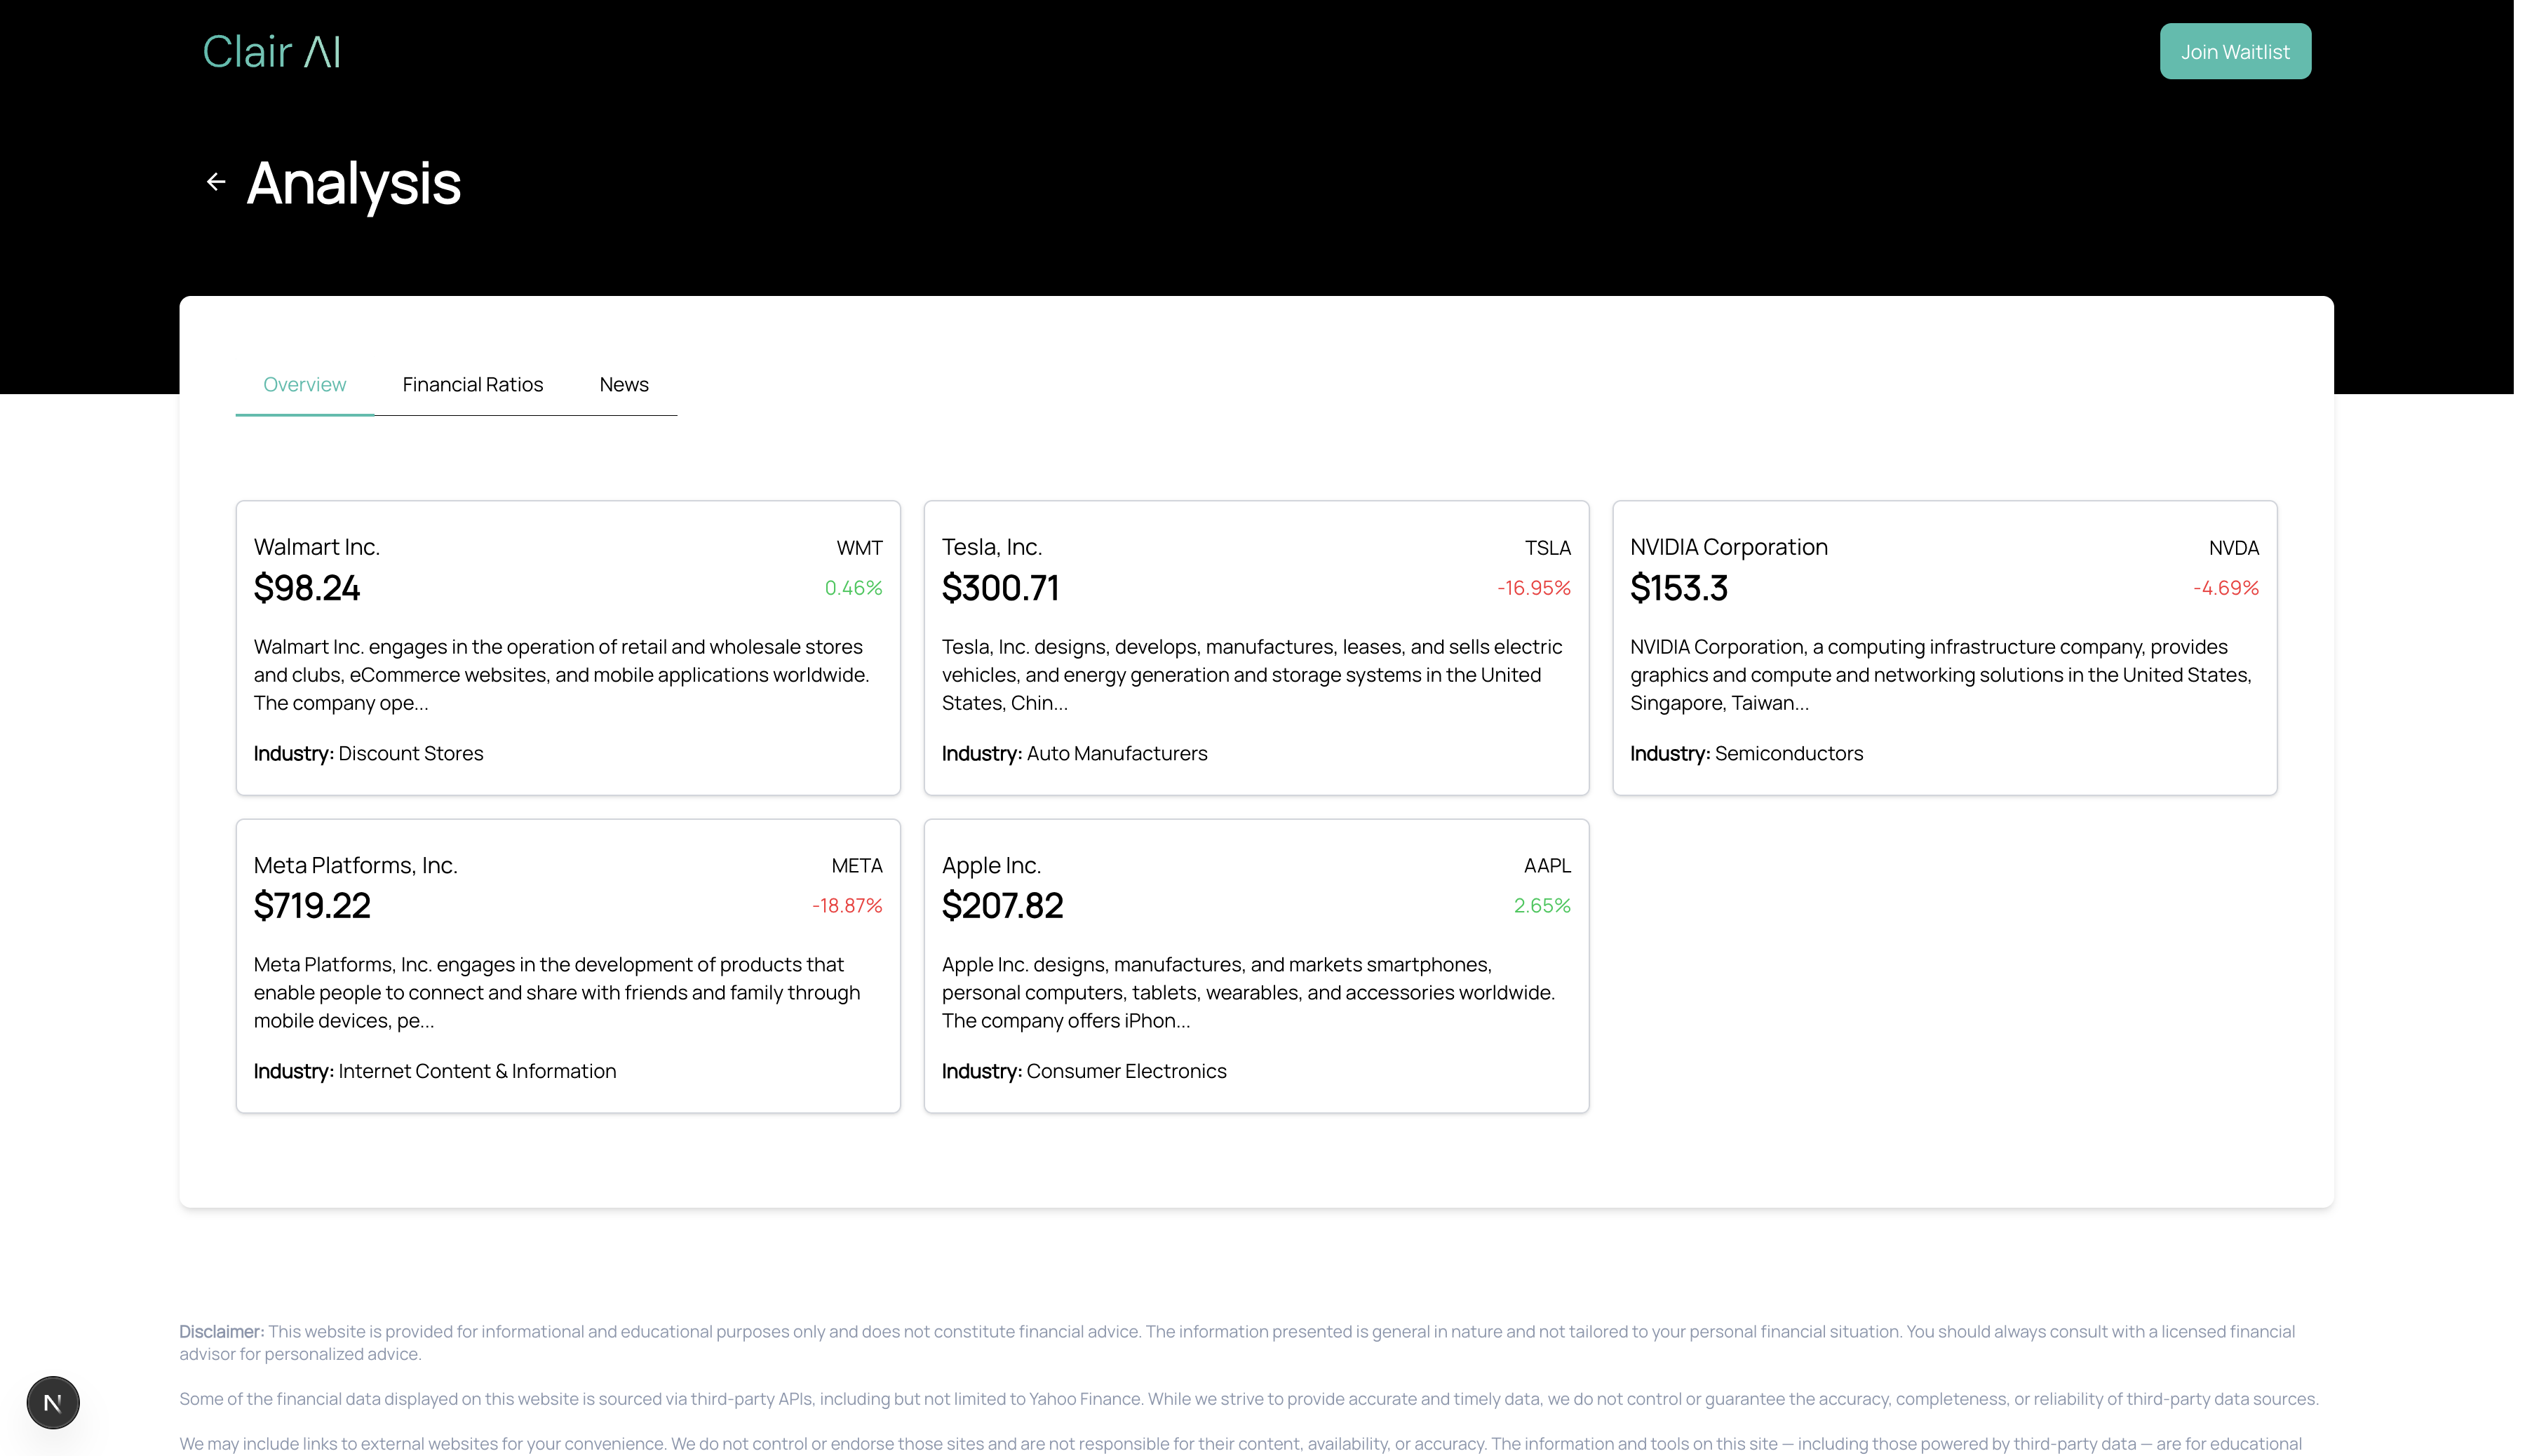This screenshot has width=2525, height=1456.
Task: Open the Walmart Inc. stock card
Action: 568,648
